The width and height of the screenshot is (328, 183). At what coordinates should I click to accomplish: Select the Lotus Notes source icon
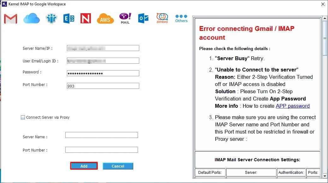(x=86, y=19)
